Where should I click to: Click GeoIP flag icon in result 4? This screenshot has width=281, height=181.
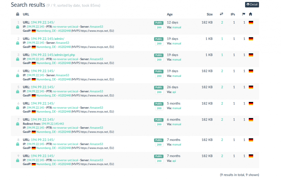tap(34, 79)
